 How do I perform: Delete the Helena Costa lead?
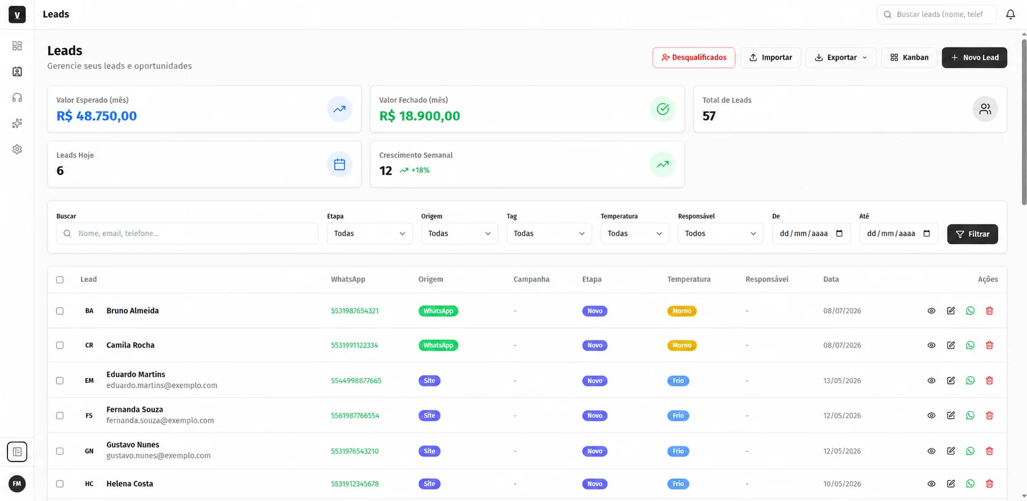[989, 484]
